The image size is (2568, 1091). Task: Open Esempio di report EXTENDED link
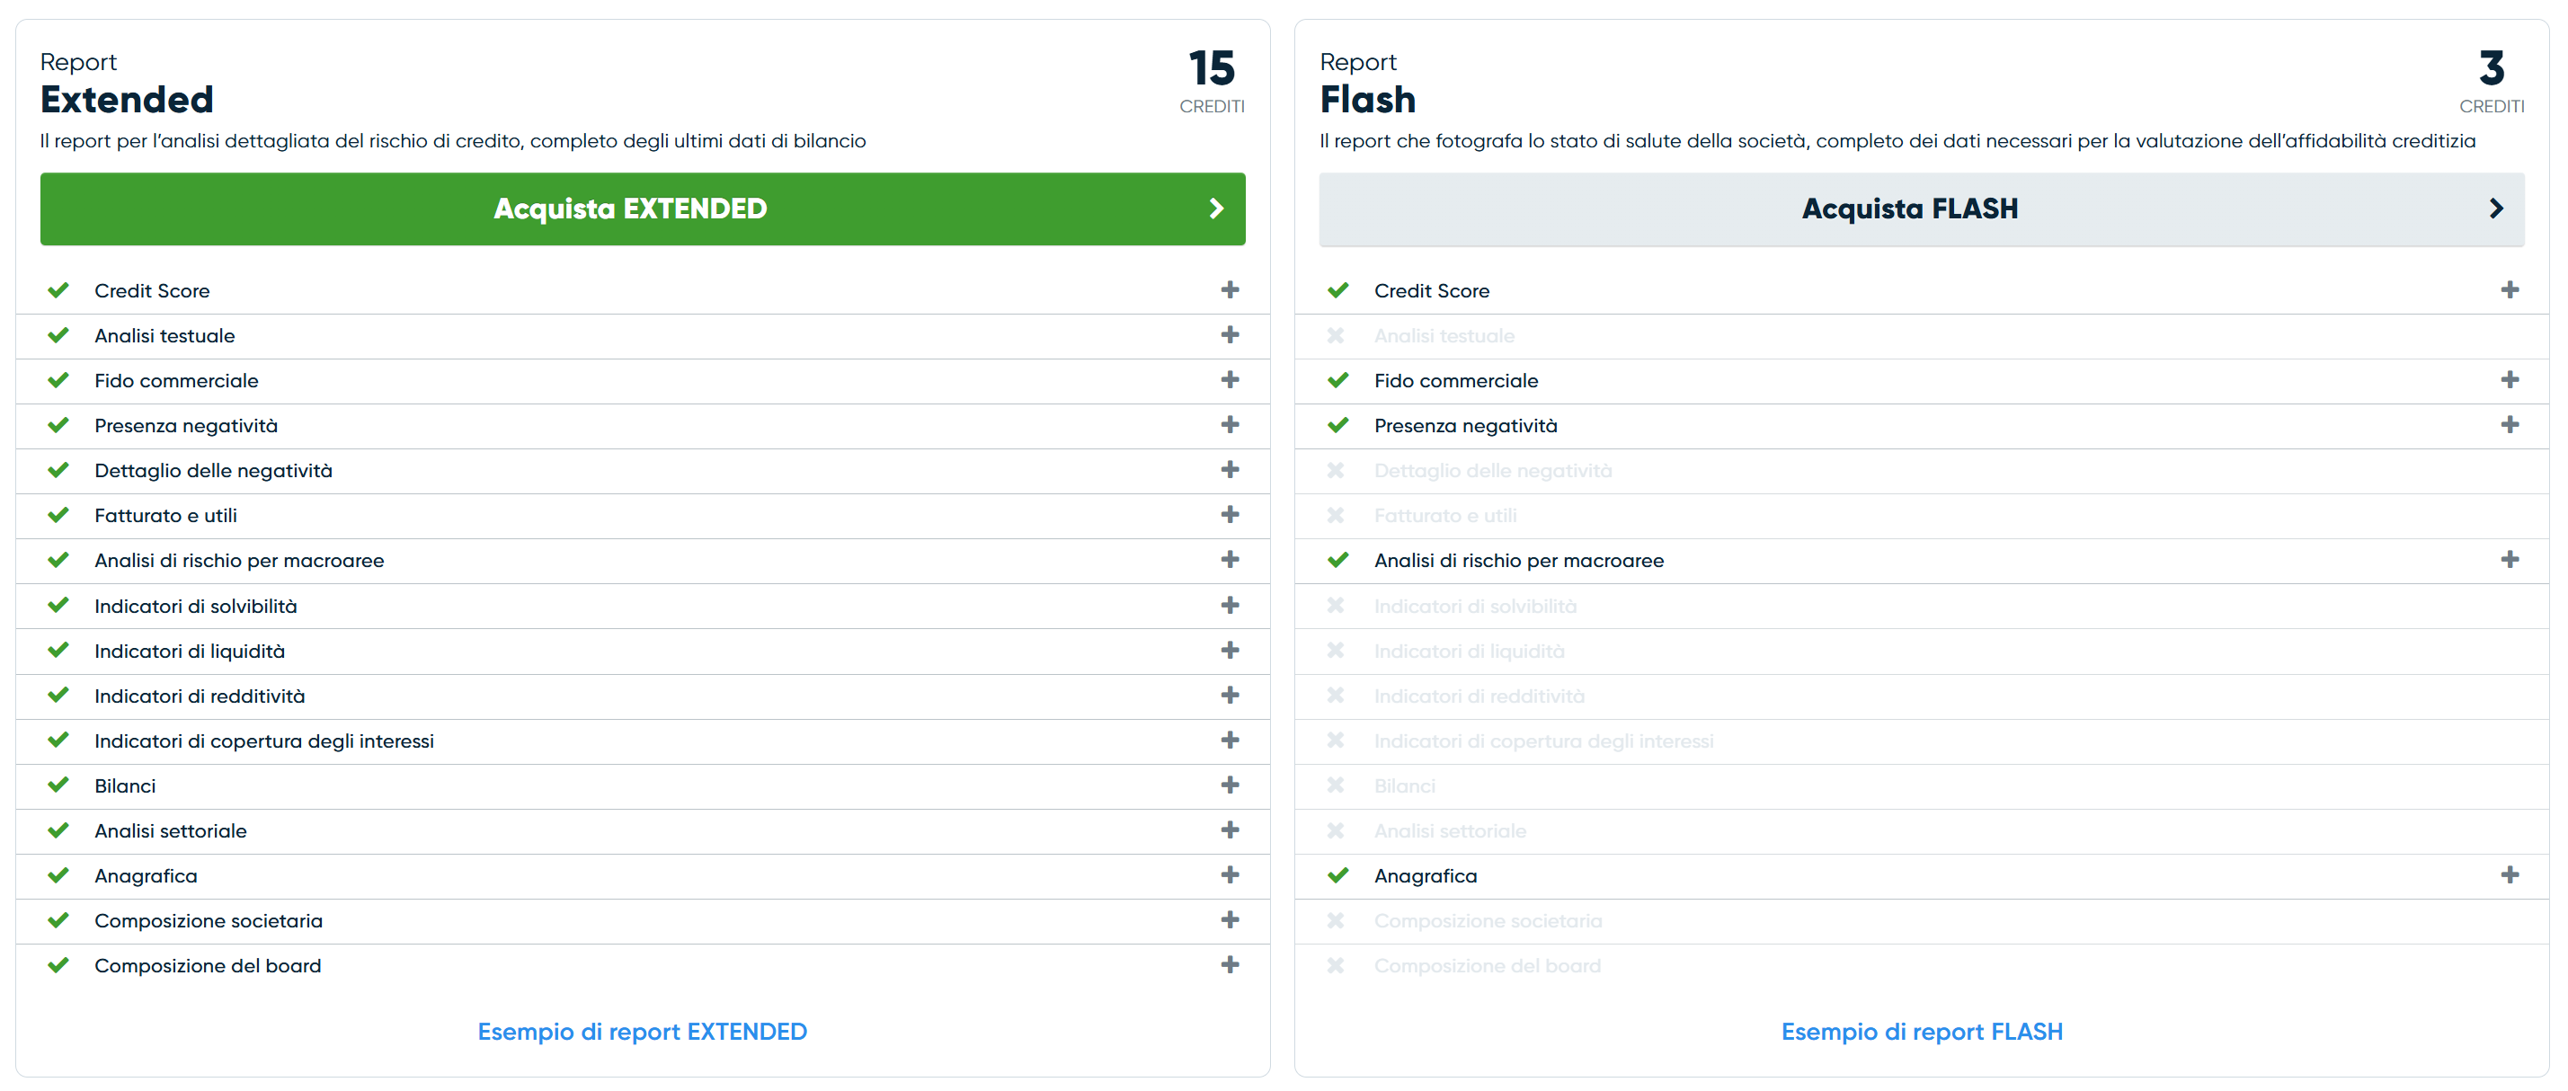642,1031
